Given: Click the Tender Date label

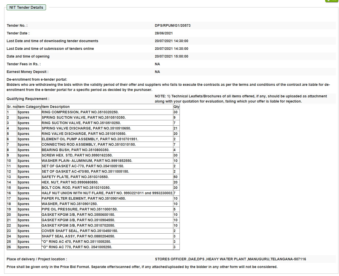Looking at the screenshot, I should coord(18,33).
